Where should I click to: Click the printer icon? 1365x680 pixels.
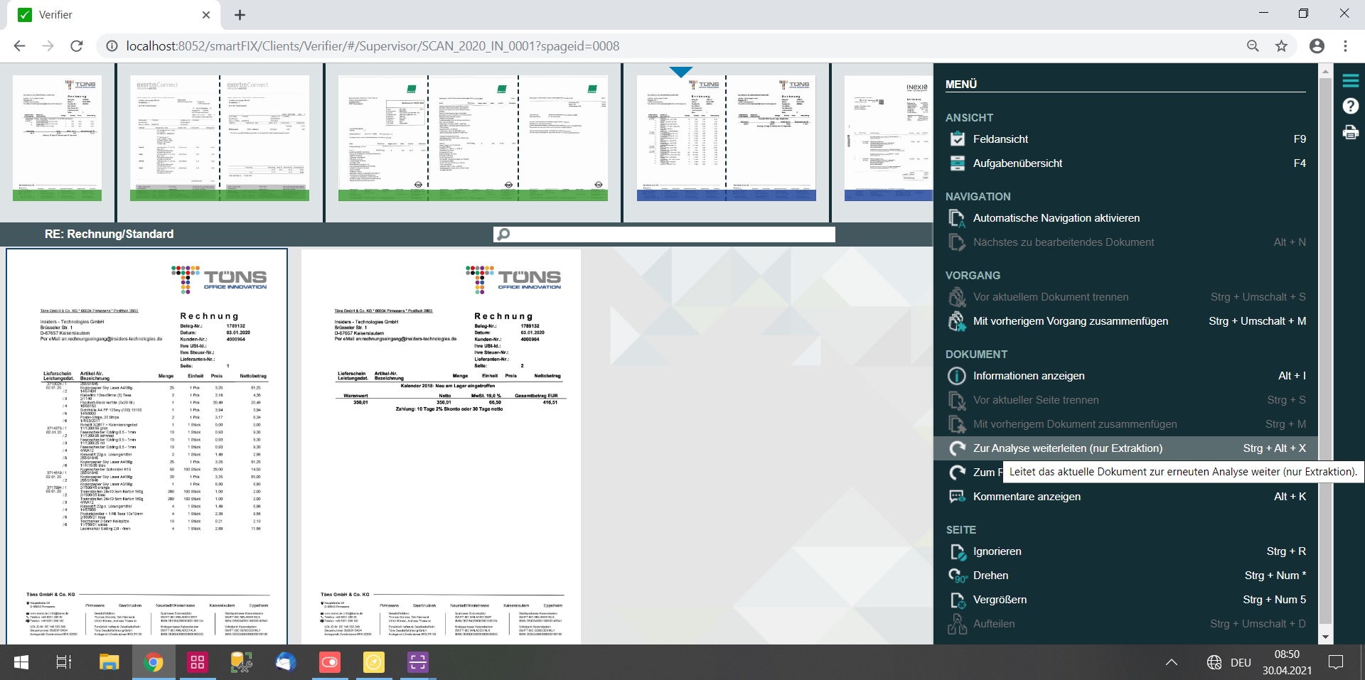(x=1350, y=132)
